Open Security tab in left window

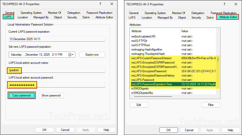(72, 17)
